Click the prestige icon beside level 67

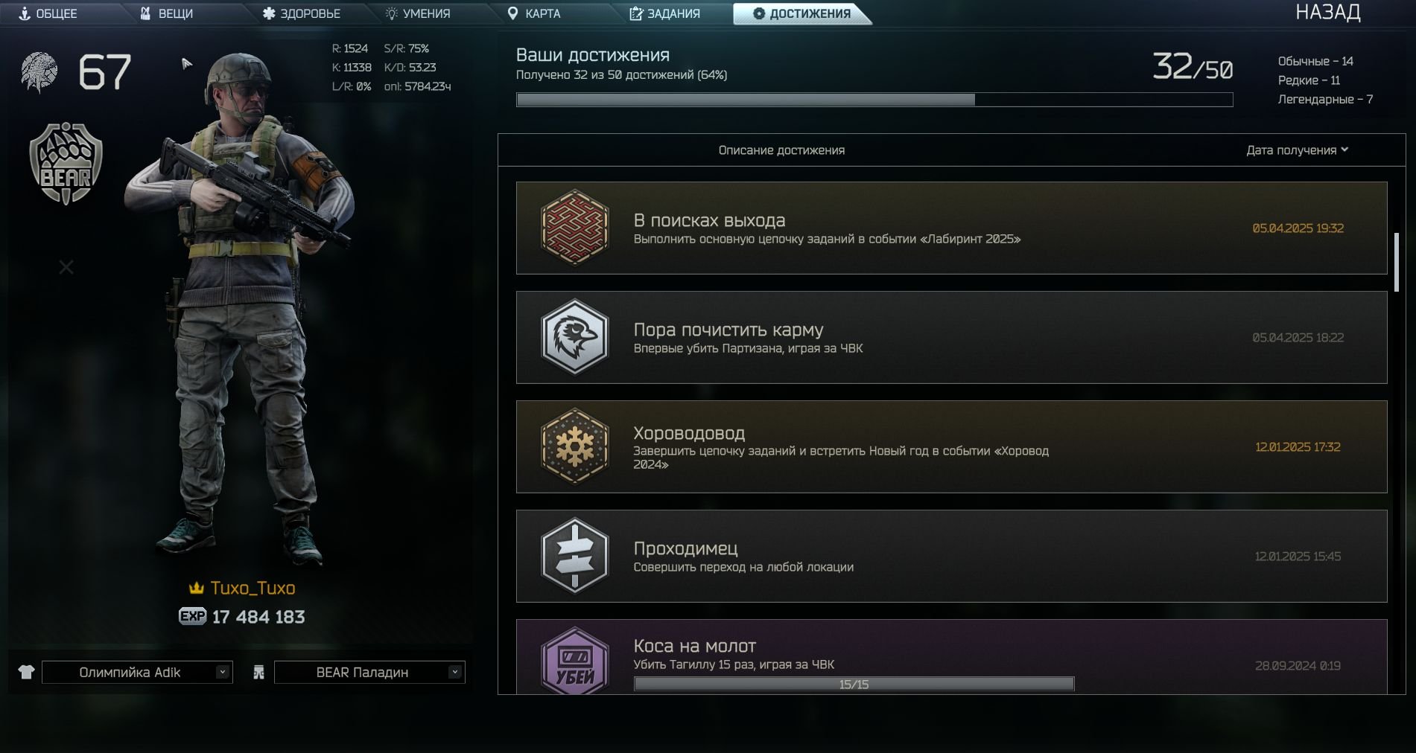click(x=39, y=72)
